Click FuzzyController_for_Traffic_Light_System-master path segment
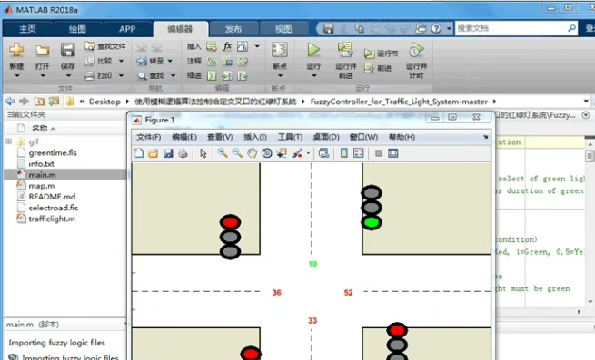This screenshot has width=595, height=360. click(399, 102)
